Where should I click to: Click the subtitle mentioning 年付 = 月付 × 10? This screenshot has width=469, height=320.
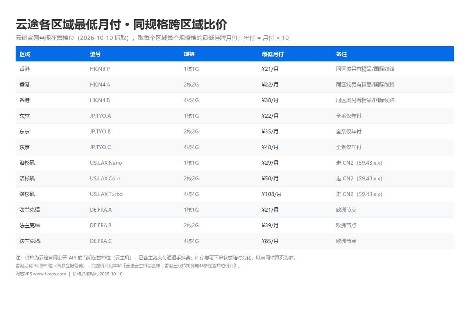point(152,38)
